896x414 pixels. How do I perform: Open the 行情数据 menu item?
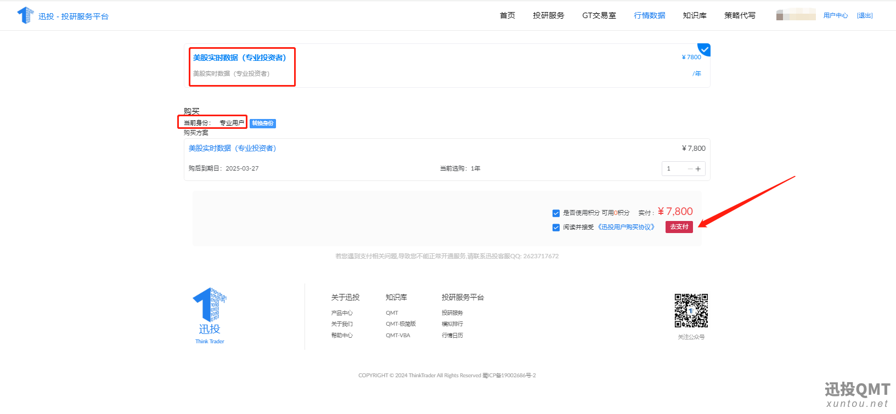[x=650, y=15]
